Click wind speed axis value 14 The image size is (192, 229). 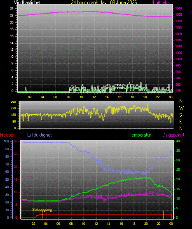pyautogui.click(x=12, y=43)
